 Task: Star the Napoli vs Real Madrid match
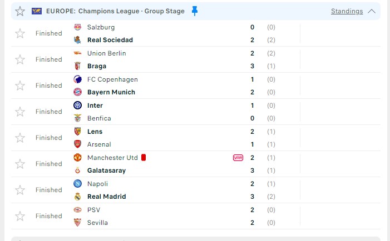pos(20,190)
